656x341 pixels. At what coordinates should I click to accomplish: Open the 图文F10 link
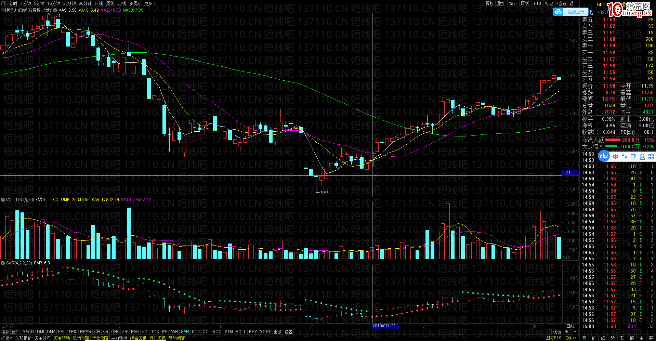point(553,338)
